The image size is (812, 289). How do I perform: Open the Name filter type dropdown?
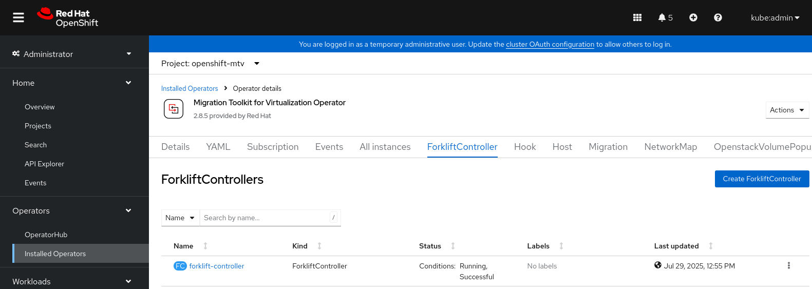pyautogui.click(x=180, y=218)
